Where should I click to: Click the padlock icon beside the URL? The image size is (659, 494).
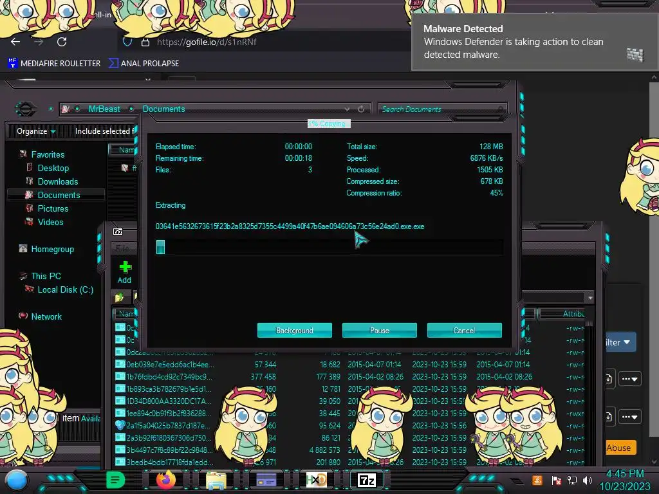click(x=145, y=42)
